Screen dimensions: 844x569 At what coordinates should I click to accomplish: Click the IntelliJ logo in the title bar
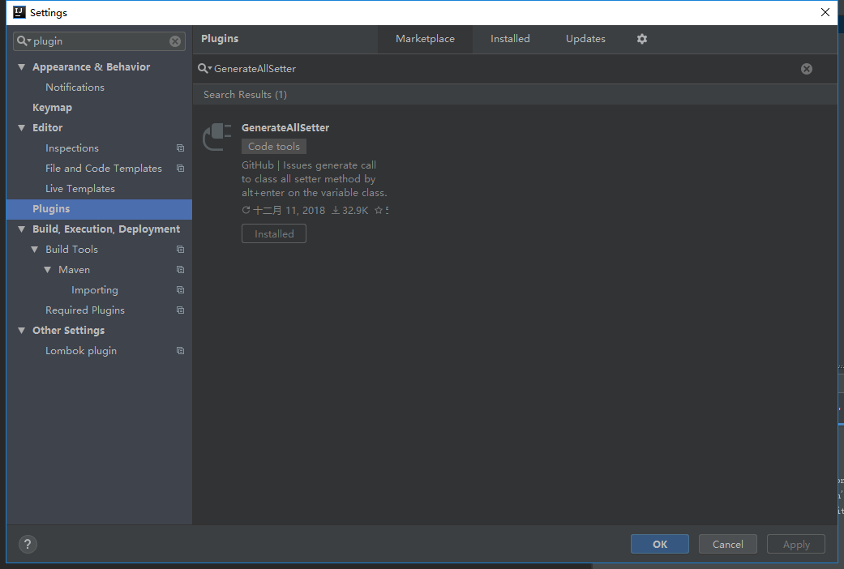[19, 12]
